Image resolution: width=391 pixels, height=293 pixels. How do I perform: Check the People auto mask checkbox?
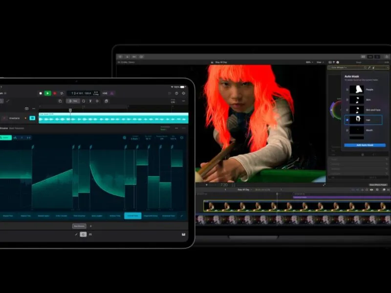(x=347, y=89)
